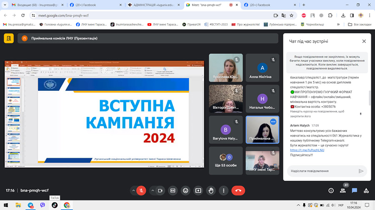Expand microphone audio settings arrow
Viewport: 375px width, 210px height.
coord(133,190)
